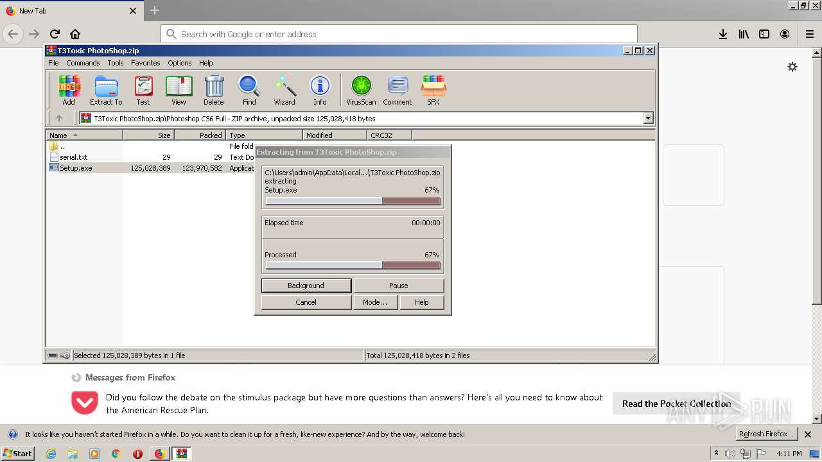822x462 pixels.
Task: Sort by the Modified column header
Action: (335, 135)
